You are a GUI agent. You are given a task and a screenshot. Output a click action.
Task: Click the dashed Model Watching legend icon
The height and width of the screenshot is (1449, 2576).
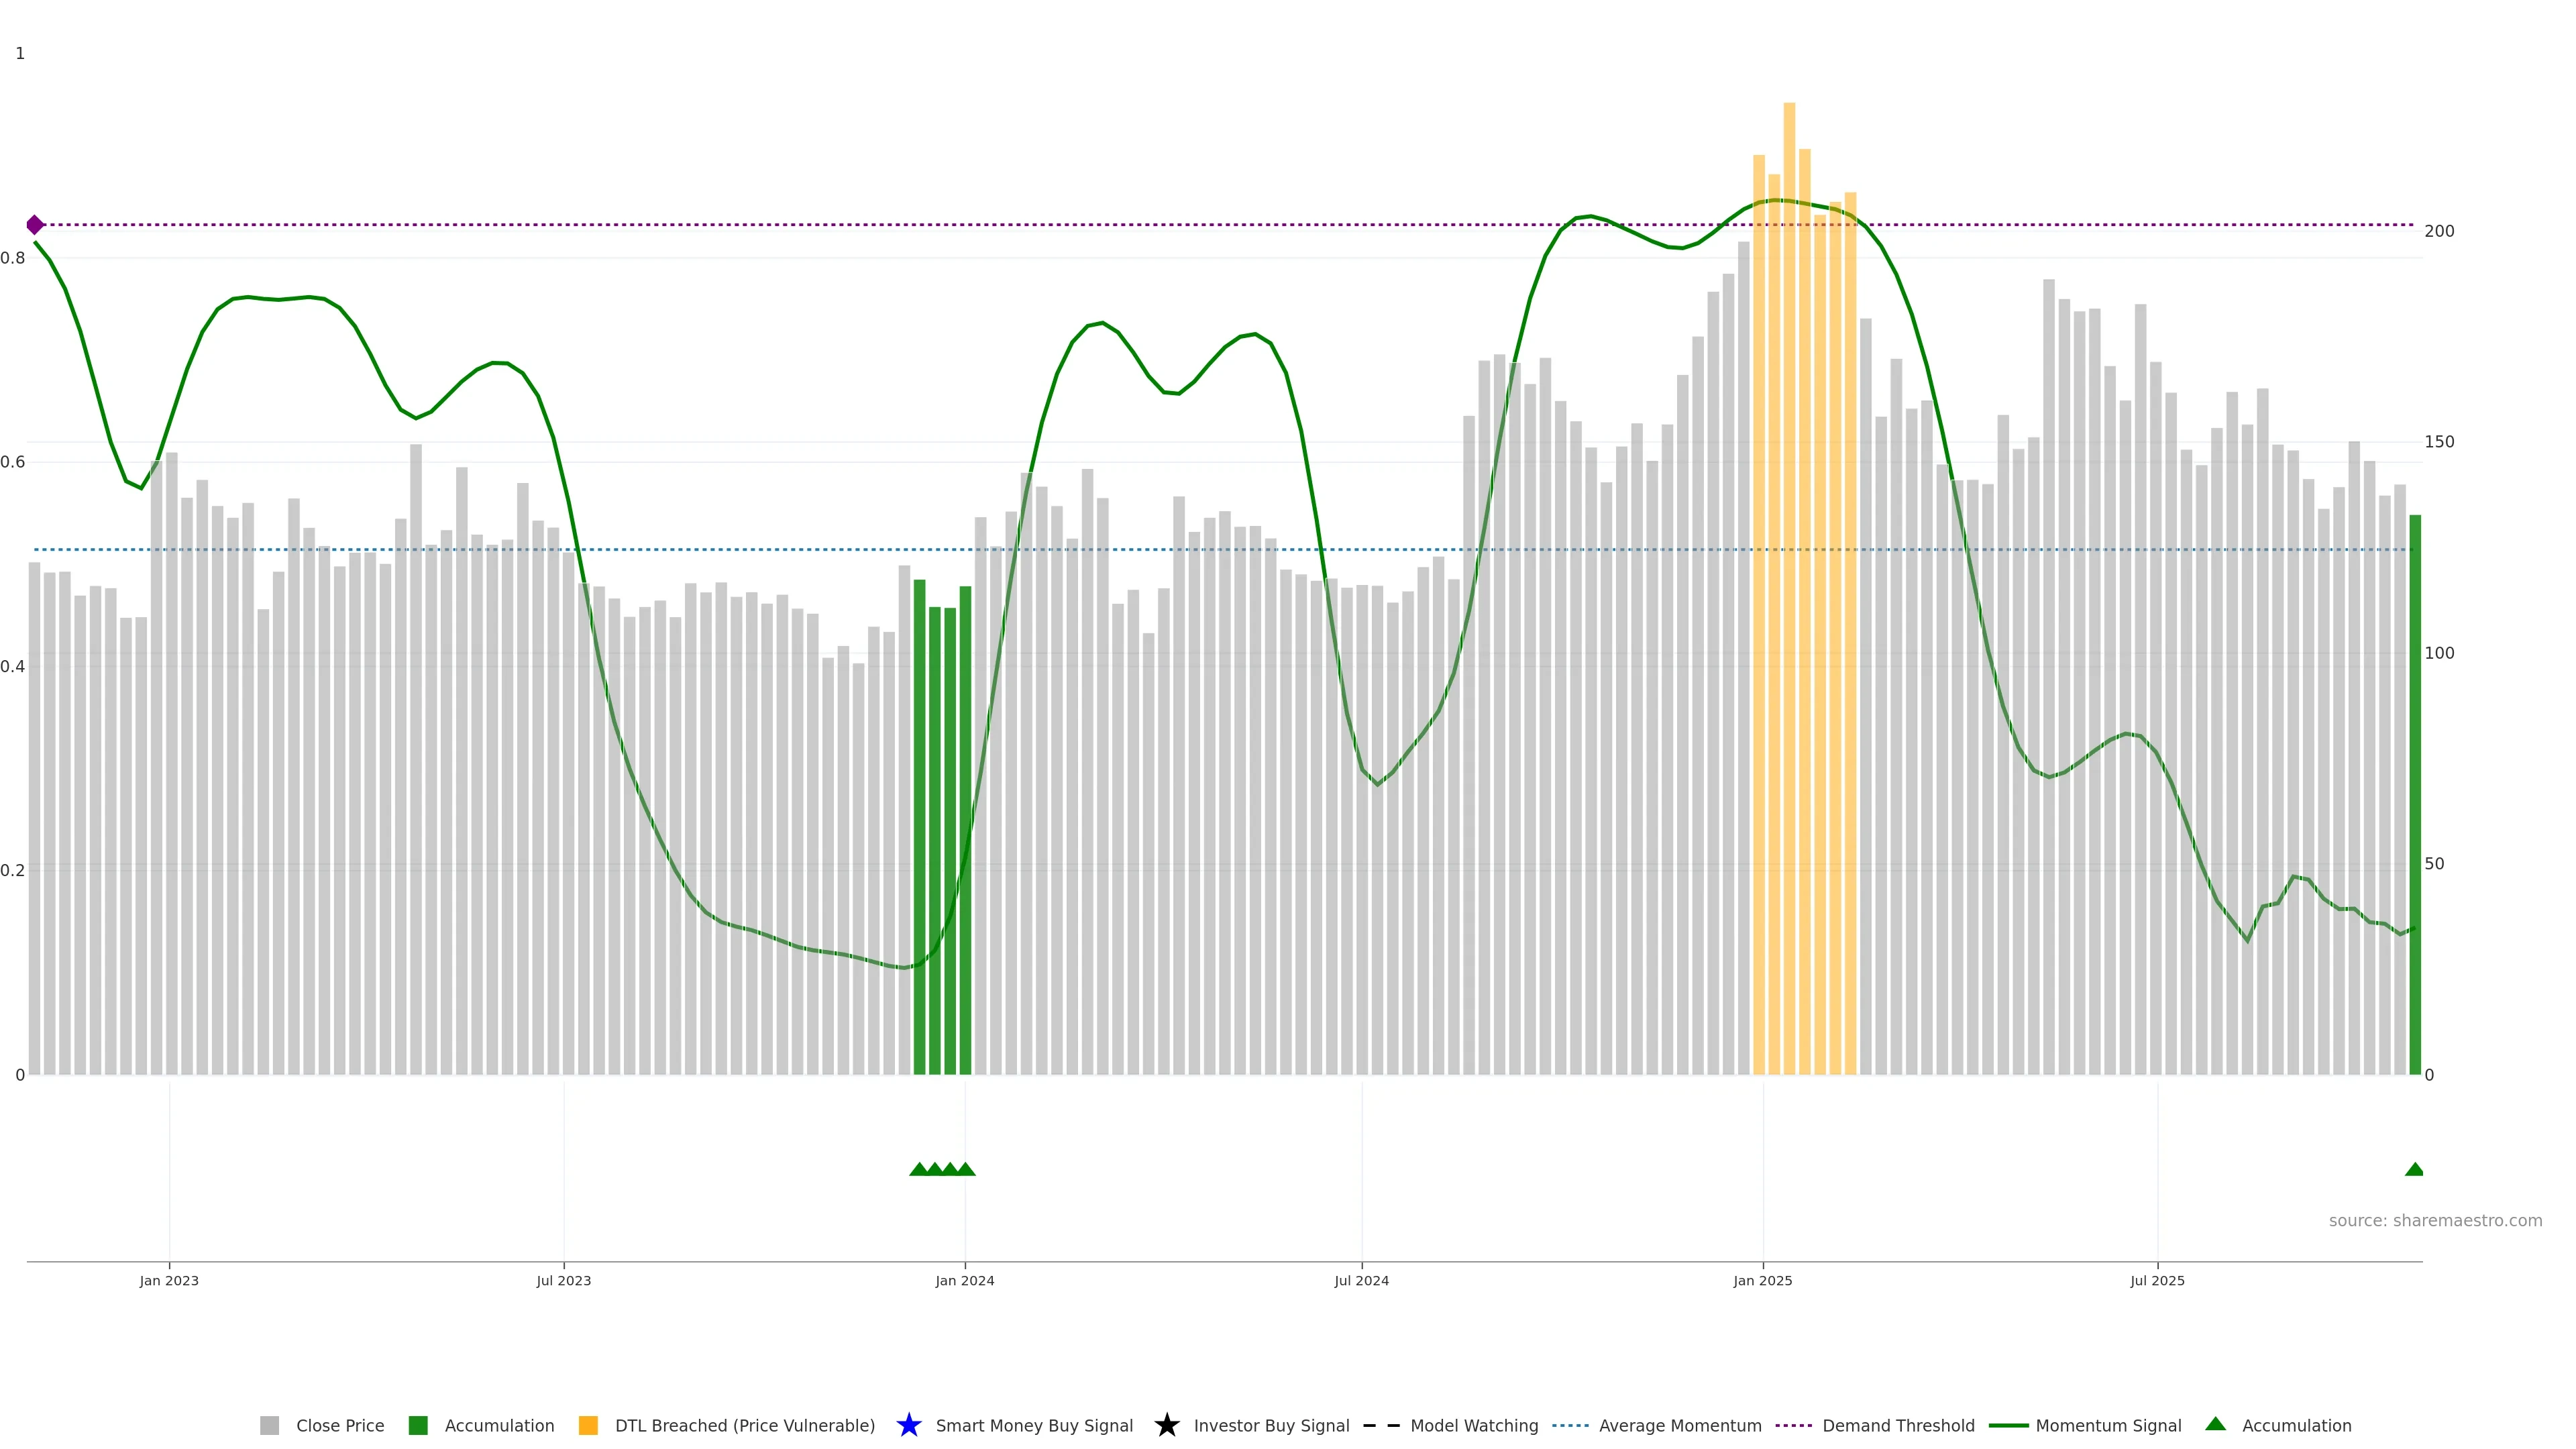[x=1381, y=1425]
